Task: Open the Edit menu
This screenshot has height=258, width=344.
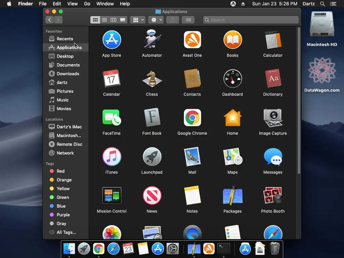Action: click(x=57, y=4)
